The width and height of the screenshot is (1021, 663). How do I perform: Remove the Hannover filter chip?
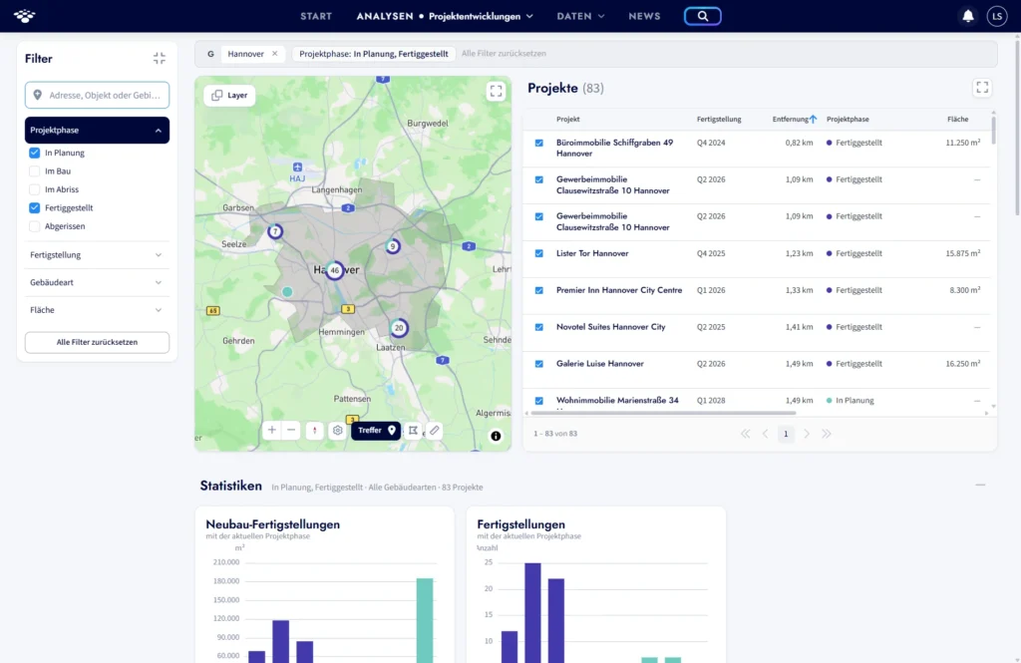tap(275, 54)
